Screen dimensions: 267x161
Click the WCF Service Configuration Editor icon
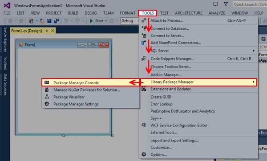click(x=144, y=125)
